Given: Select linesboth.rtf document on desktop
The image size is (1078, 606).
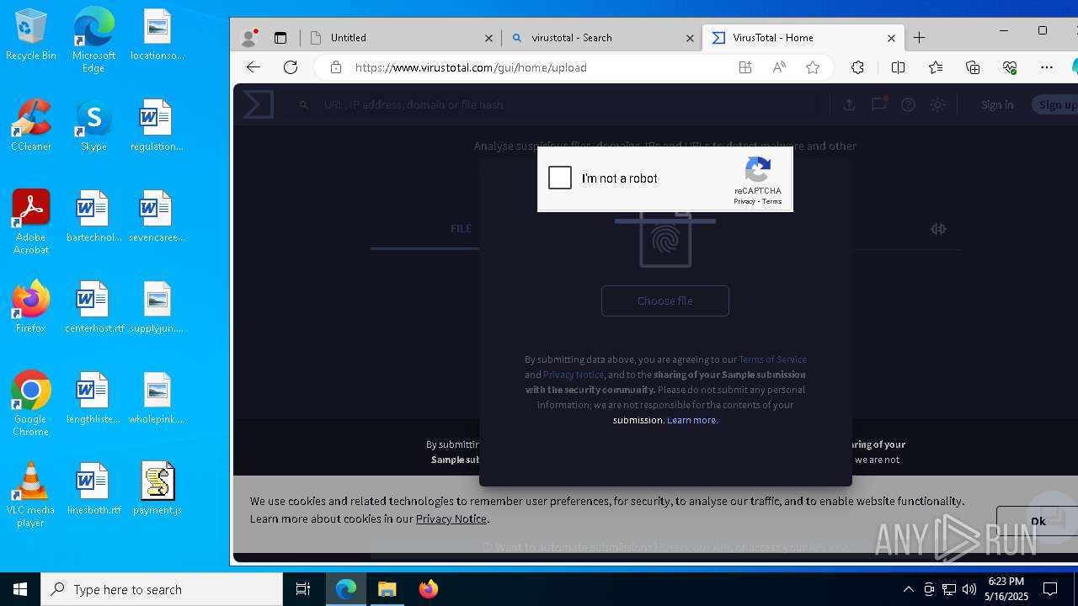Looking at the screenshot, I should click(94, 488).
